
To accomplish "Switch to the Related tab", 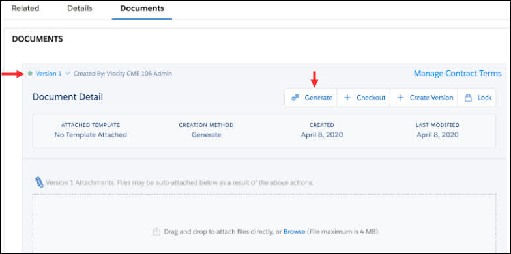I will (25, 8).
